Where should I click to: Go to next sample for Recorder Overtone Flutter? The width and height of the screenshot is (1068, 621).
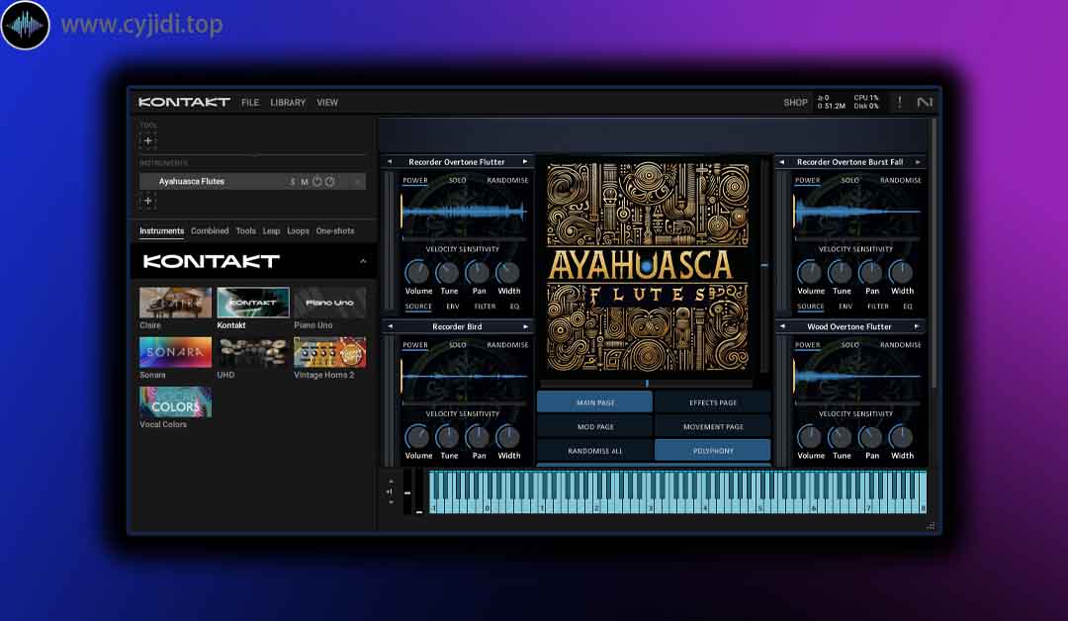click(x=525, y=162)
